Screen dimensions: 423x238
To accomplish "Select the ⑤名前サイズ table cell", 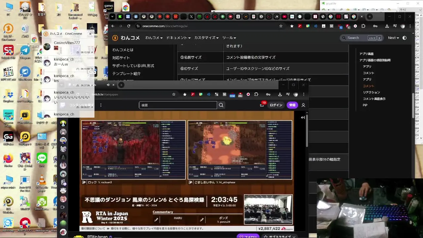I will click(201, 57).
